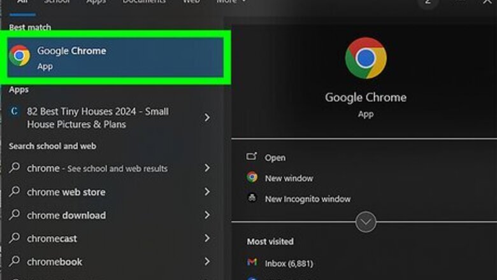Click the Open launch icon
Viewport: 497px width, 280px height.
click(x=252, y=157)
